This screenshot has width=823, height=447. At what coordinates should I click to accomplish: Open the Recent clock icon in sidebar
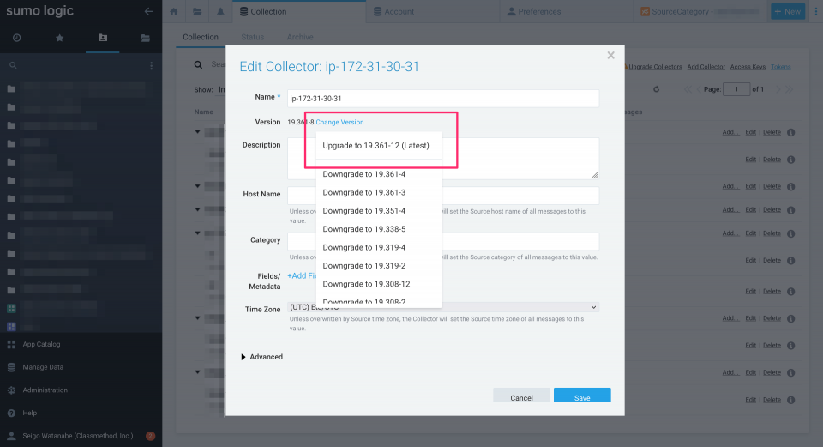17,39
